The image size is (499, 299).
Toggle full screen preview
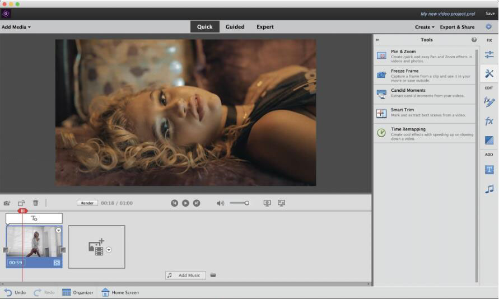tap(281, 203)
